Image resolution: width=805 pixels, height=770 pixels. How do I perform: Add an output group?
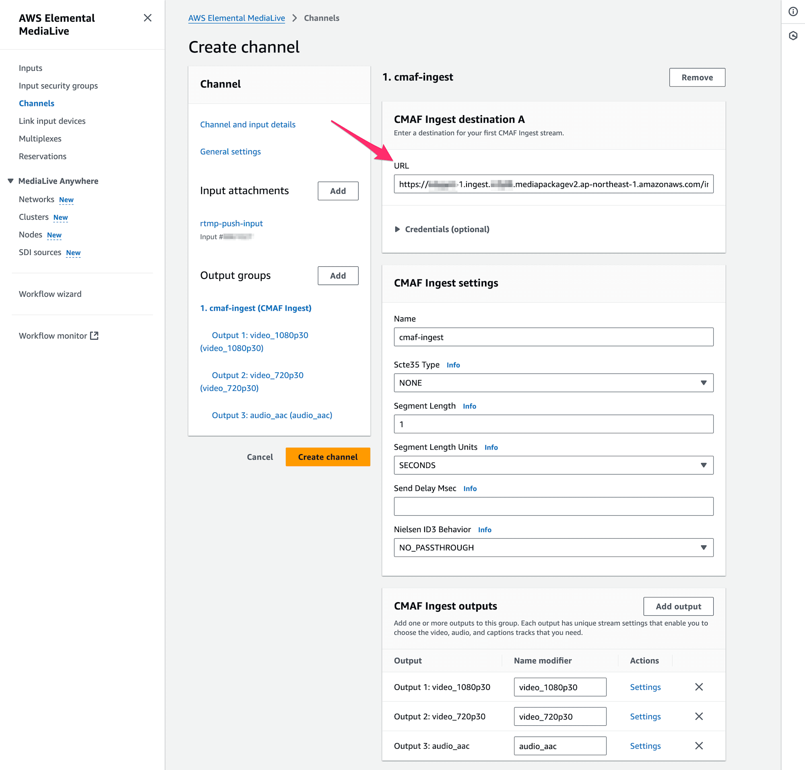338,275
